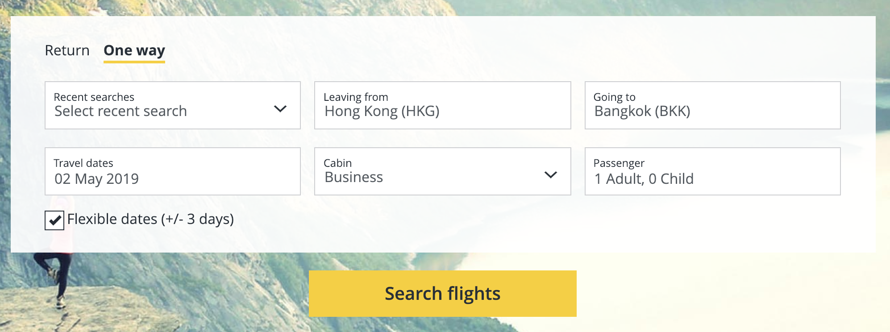Click the Hong Kong (HKG) text
The width and height of the screenshot is (890, 332).
coord(382,111)
